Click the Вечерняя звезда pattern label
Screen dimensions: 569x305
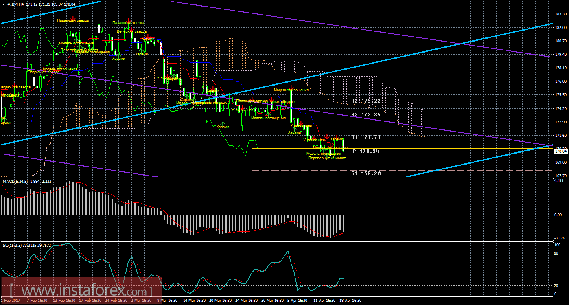pyautogui.click(x=131, y=31)
